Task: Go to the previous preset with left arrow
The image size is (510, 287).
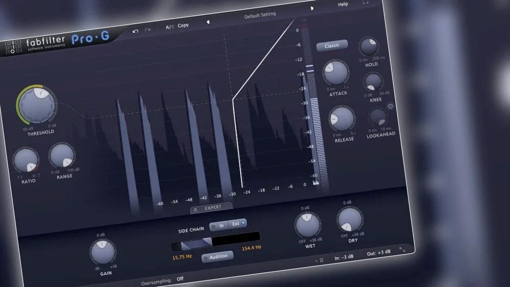Action: [x=208, y=22]
